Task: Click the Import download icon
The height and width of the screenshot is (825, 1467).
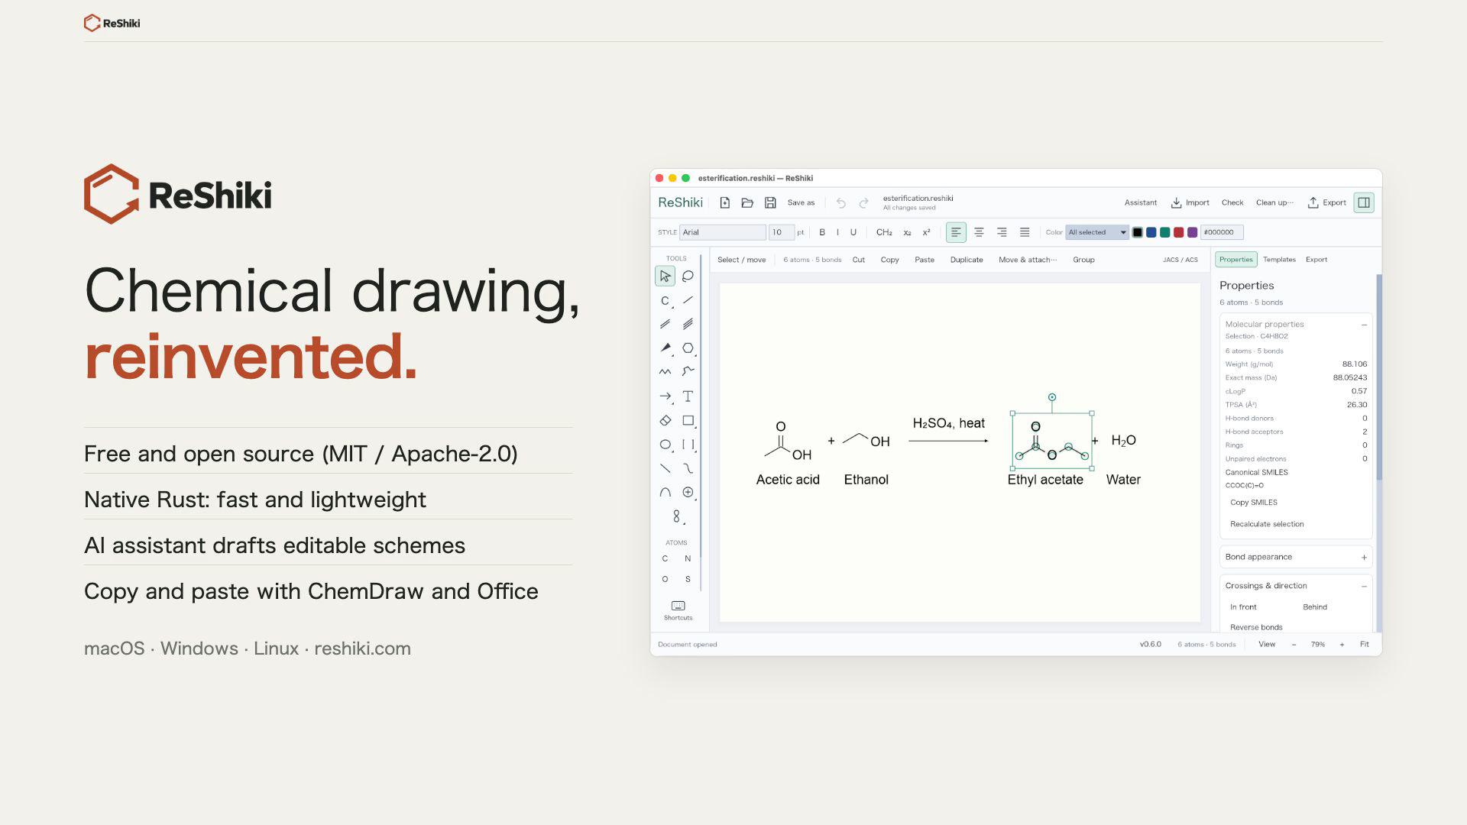Action: [x=1176, y=202]
